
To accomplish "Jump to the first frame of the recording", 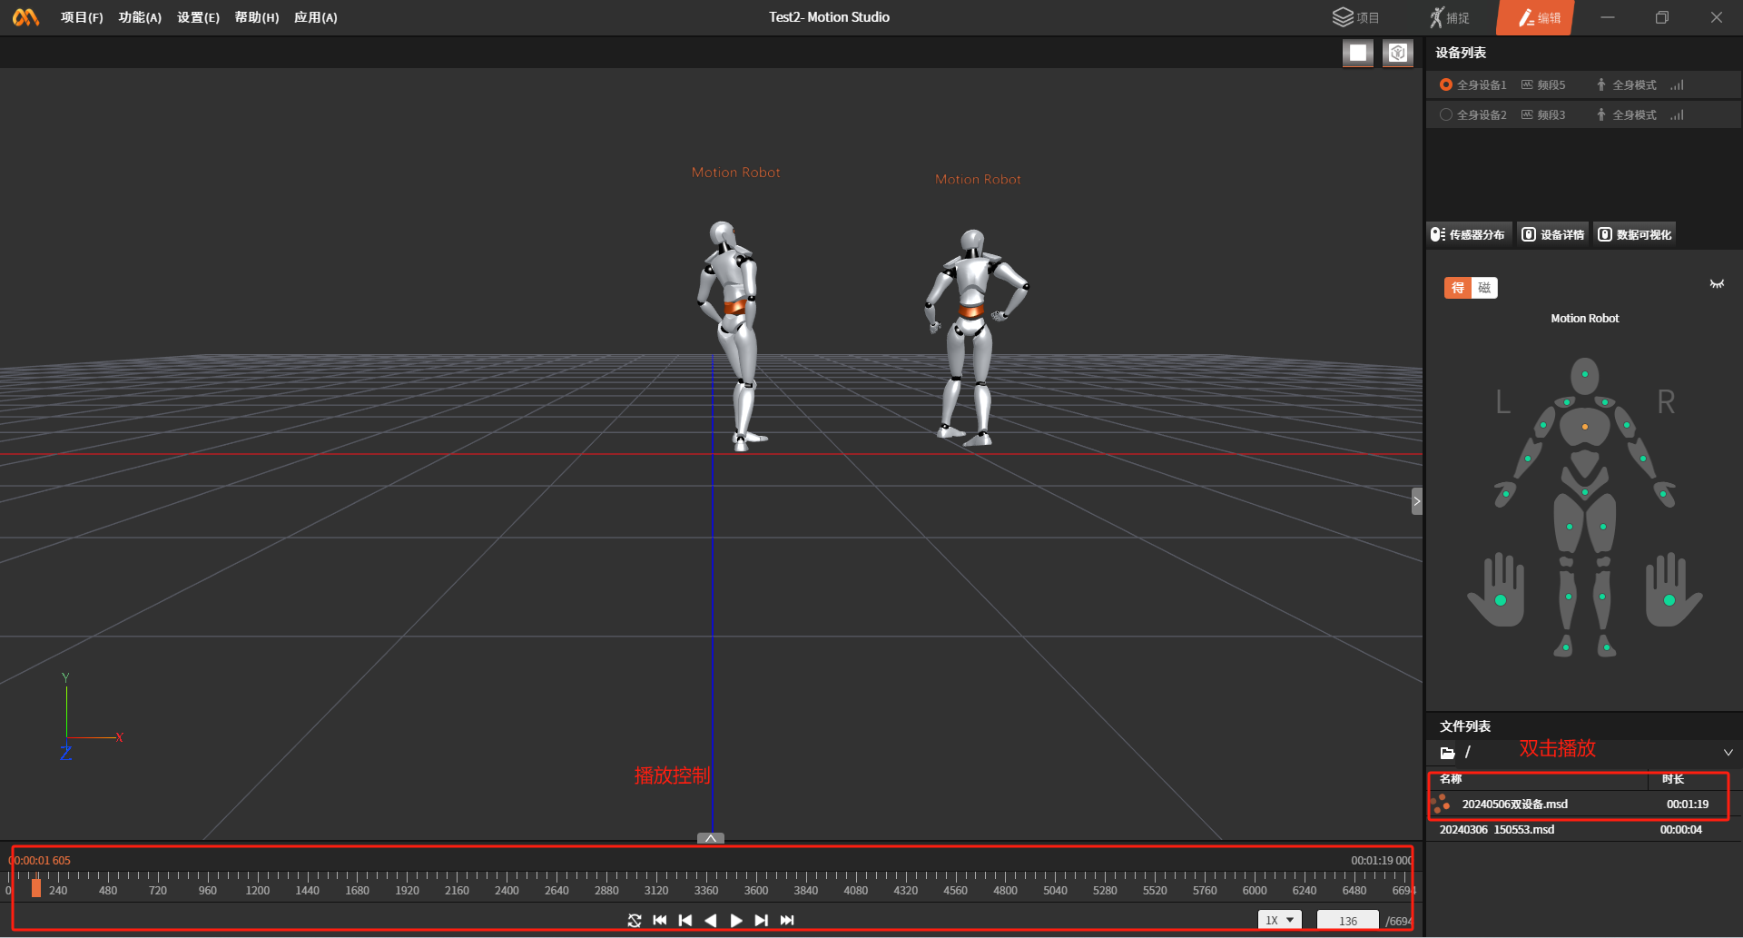I will point(660,921).
